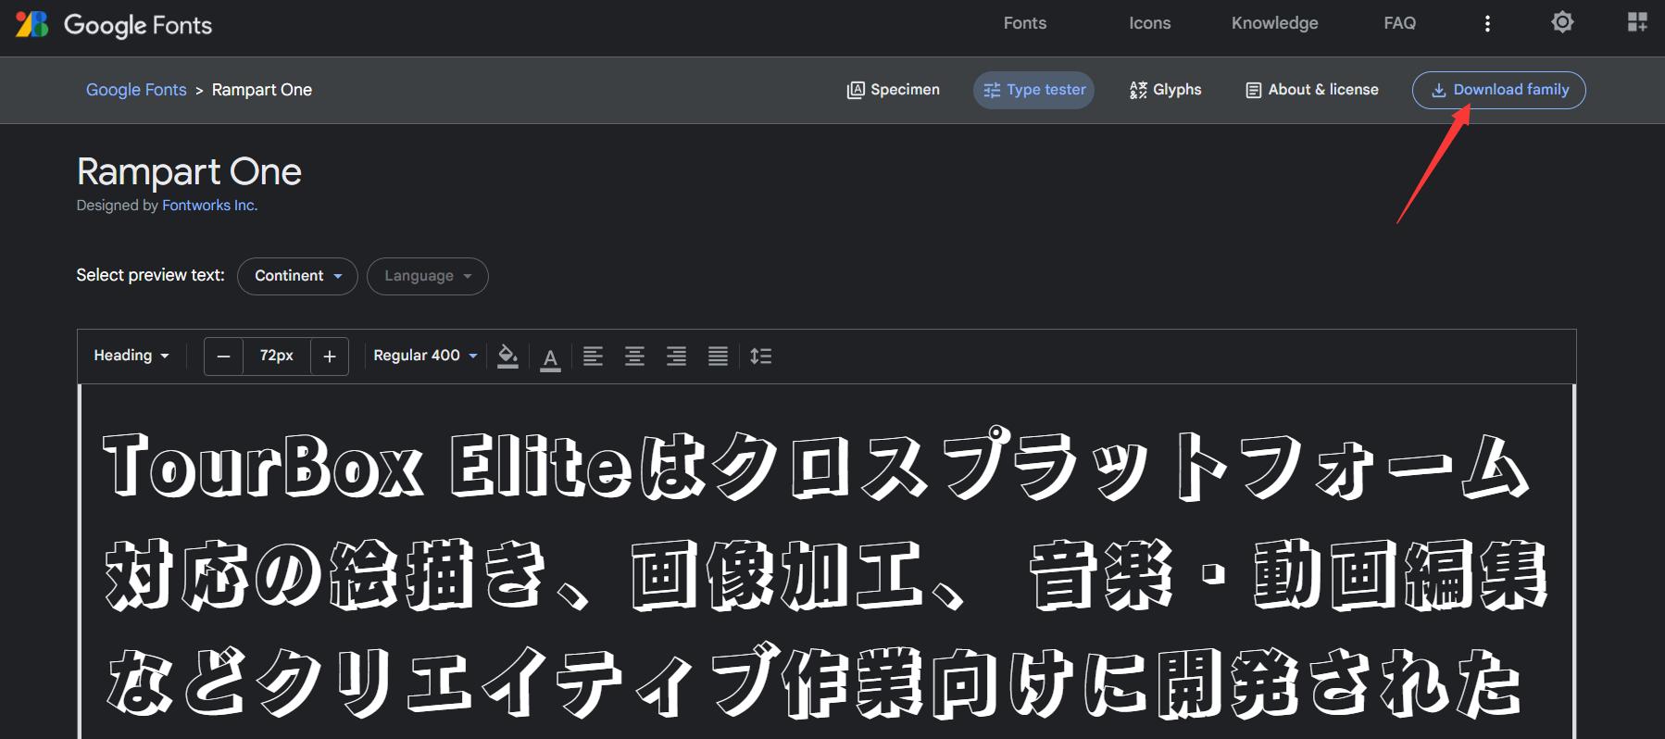This screenshot has height=739, width=1665.
Task: Decrease font size with minus button
Action: (223, 357)
